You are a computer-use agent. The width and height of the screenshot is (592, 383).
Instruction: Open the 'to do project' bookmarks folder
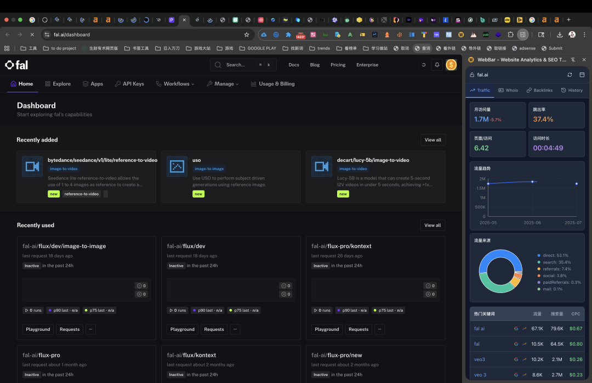[60, 48]
